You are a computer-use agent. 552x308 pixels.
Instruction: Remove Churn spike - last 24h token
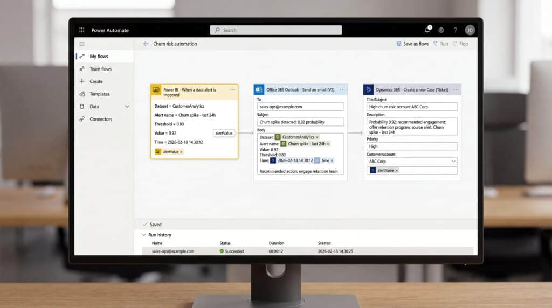(328, 144)
